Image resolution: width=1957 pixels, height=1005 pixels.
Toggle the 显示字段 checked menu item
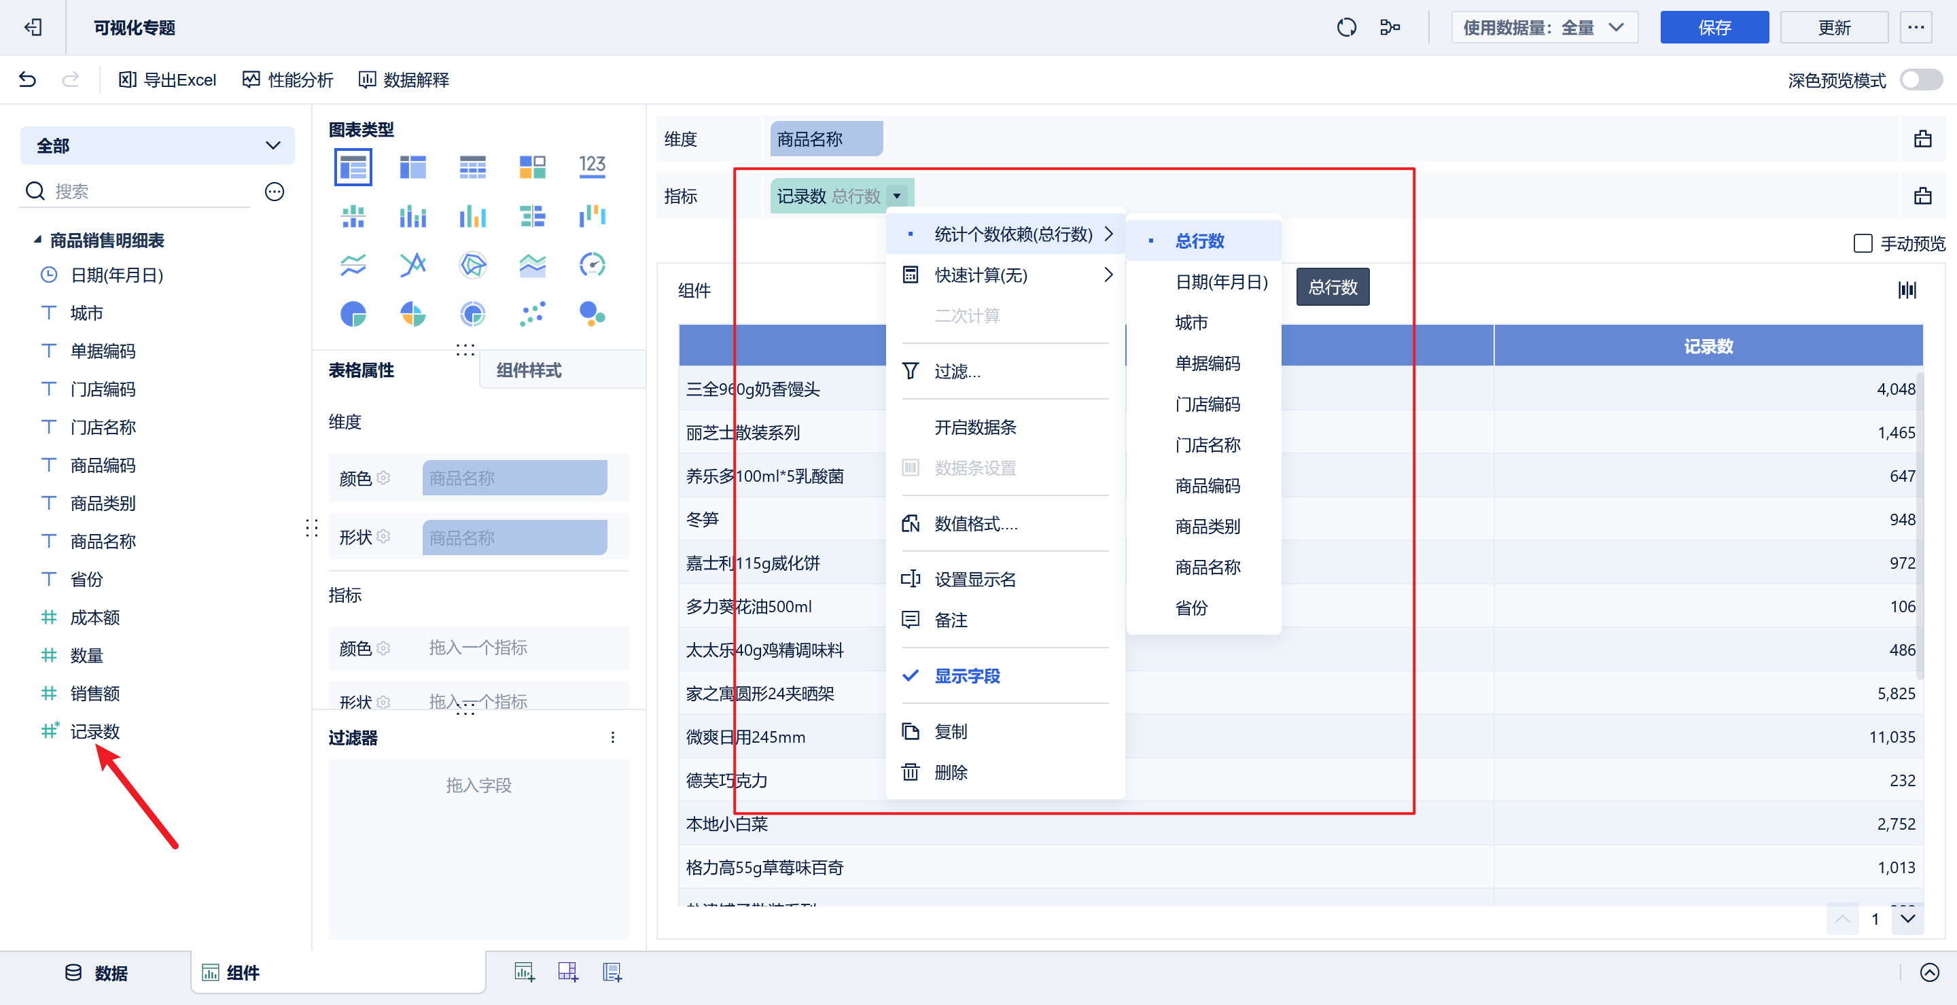(x=966, y=675)
